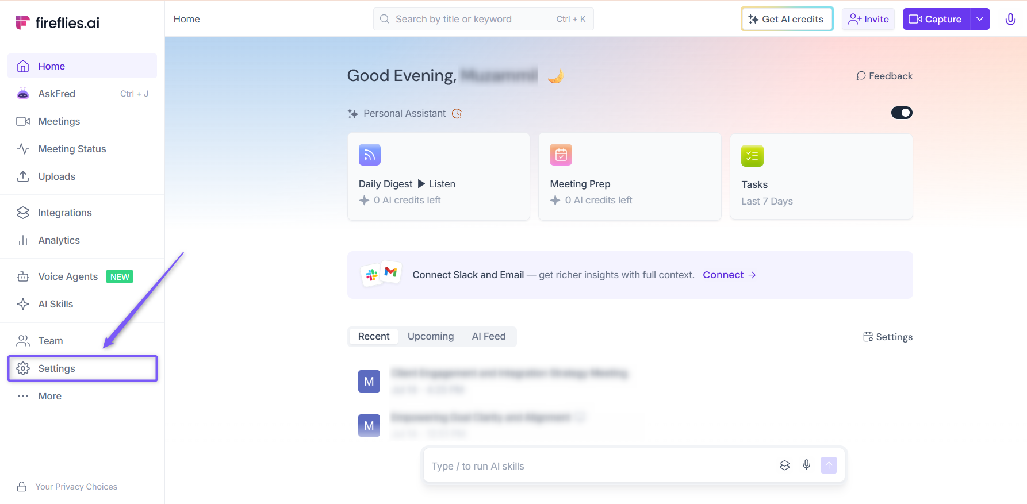Click the Slack icon in banner
Screen dimensions: 1027x504
[371, 275]
